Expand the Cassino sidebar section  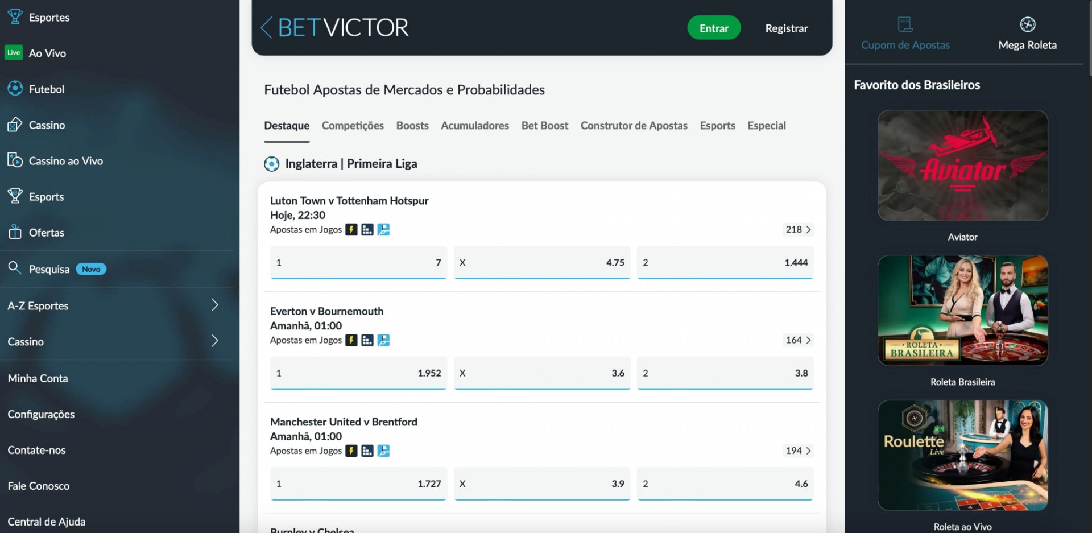(215, 341)
